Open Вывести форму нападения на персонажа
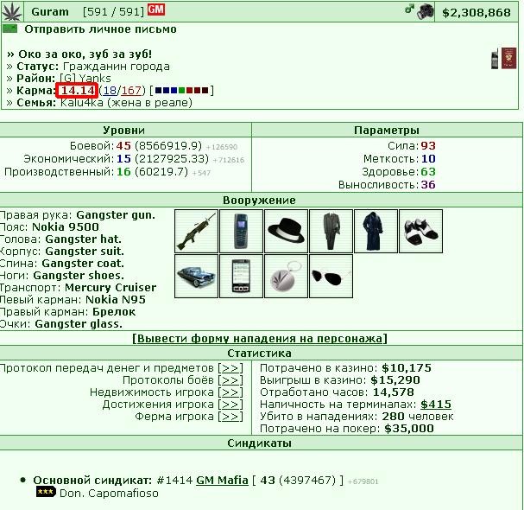The width and height of the screenshot is (524, 510). pyautogui.click(x=260, y=338)
